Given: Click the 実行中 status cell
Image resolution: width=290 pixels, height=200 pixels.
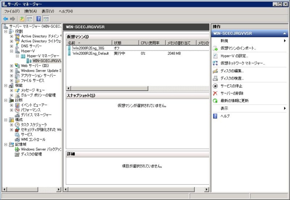Looking at the screenshot, I should point(120,53).
